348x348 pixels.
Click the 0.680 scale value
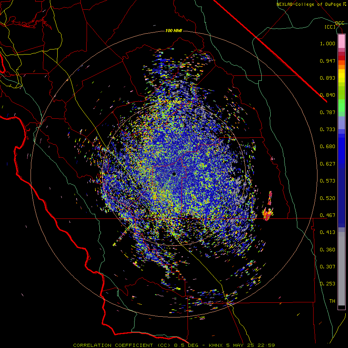coord(328,147)
